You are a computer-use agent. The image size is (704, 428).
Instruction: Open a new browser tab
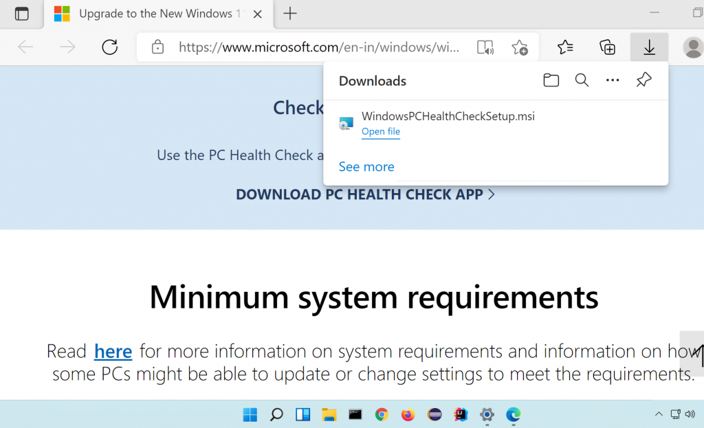coord(289,13)
